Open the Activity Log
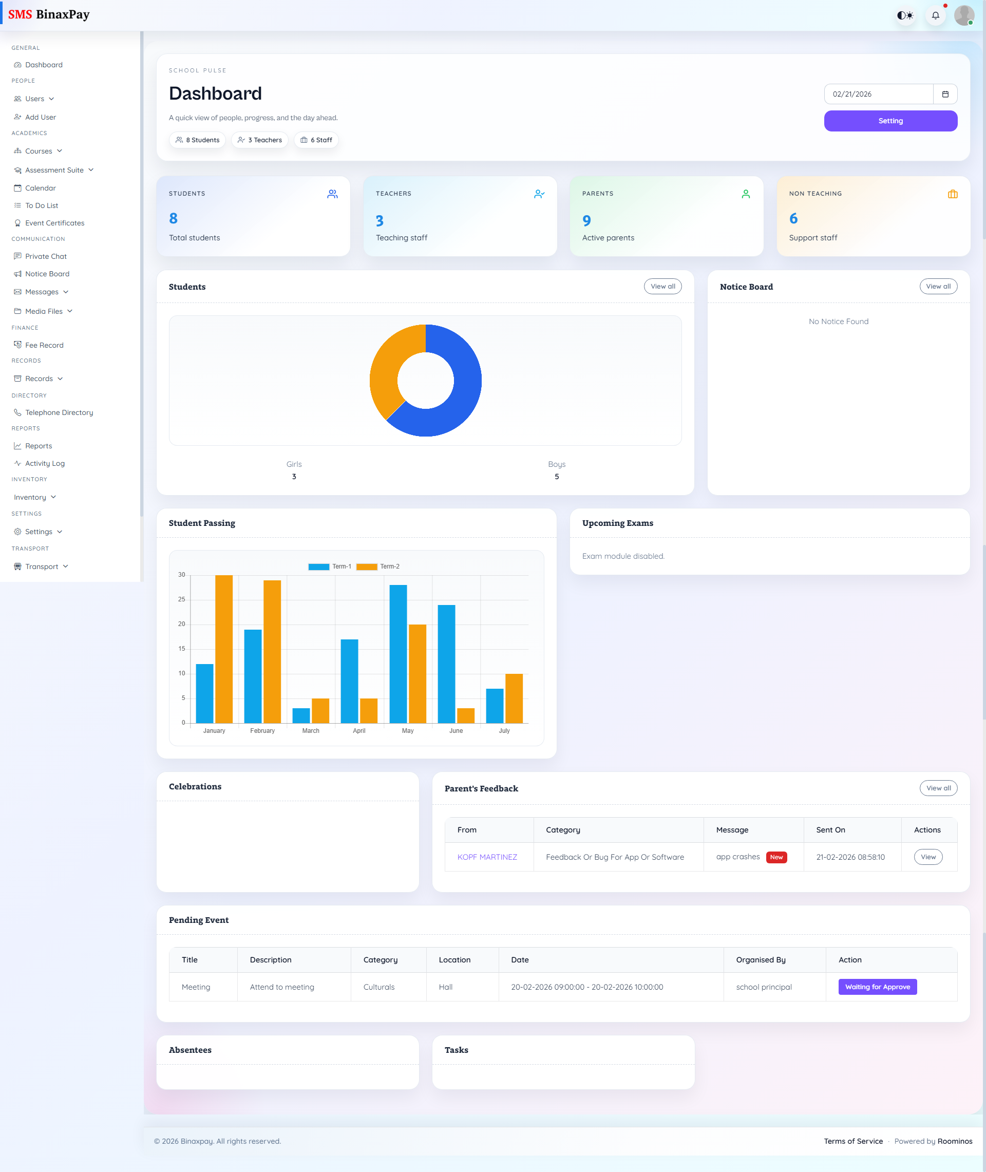 coord(45,463)
